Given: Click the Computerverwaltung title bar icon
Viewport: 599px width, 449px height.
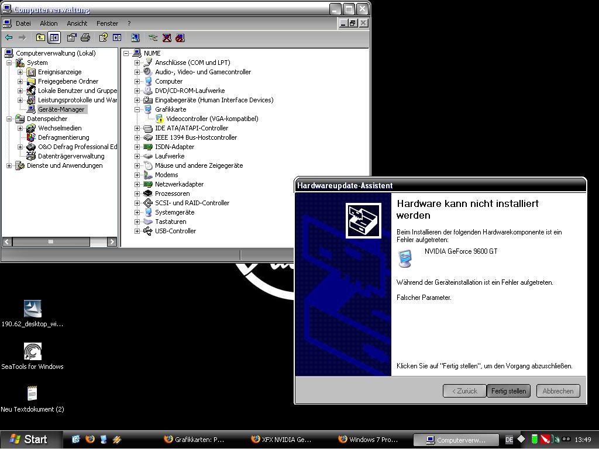Looking at the screenshot, I should 7,8.
